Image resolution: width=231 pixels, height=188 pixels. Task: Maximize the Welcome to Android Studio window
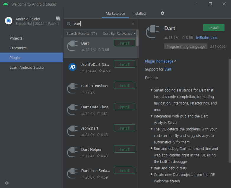coord(210,4)
